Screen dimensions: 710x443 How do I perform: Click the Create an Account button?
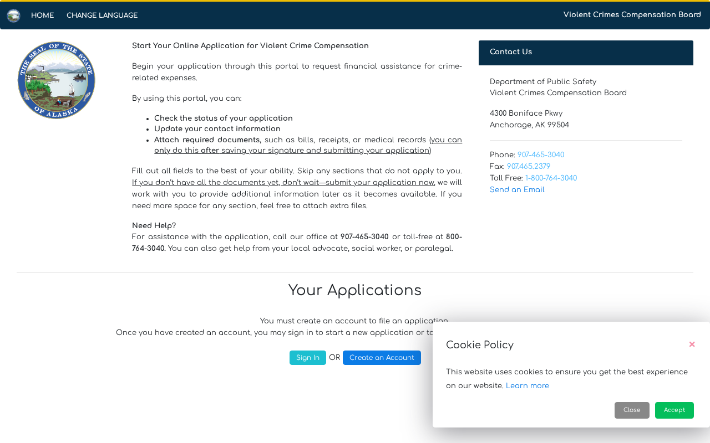pos(382,358)
